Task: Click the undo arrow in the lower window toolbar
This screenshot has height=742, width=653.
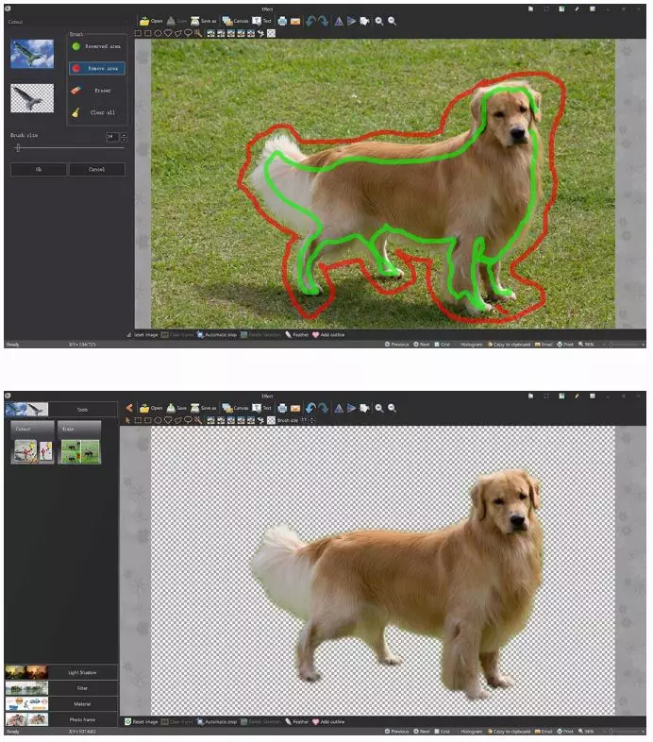Action: pos(310,408)
